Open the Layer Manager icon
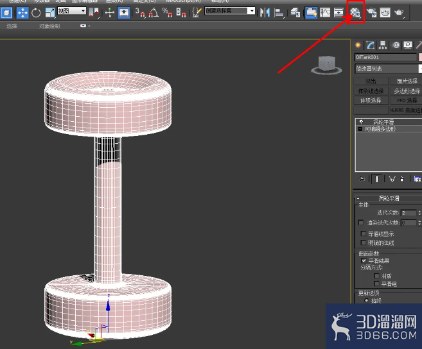The height and width of the screenshot is (349, 422). click(x=295, y=12)
